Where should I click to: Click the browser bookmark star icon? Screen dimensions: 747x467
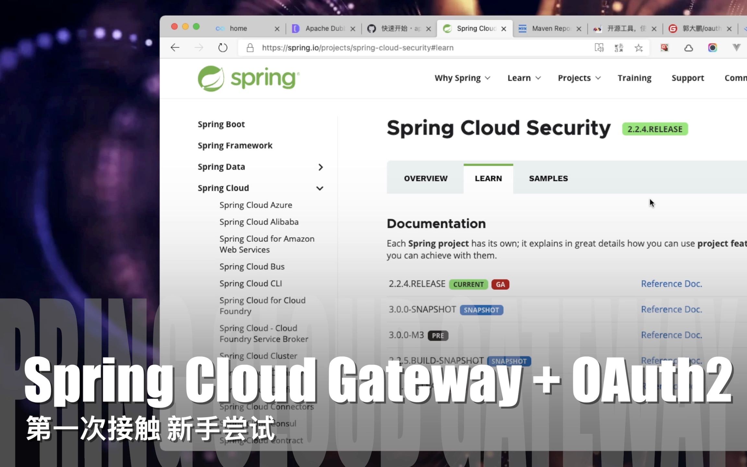tap(638, 48)
